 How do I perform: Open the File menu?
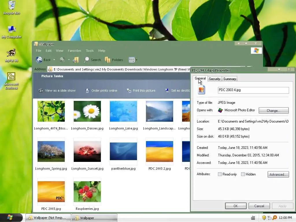[x=38, y=51]
